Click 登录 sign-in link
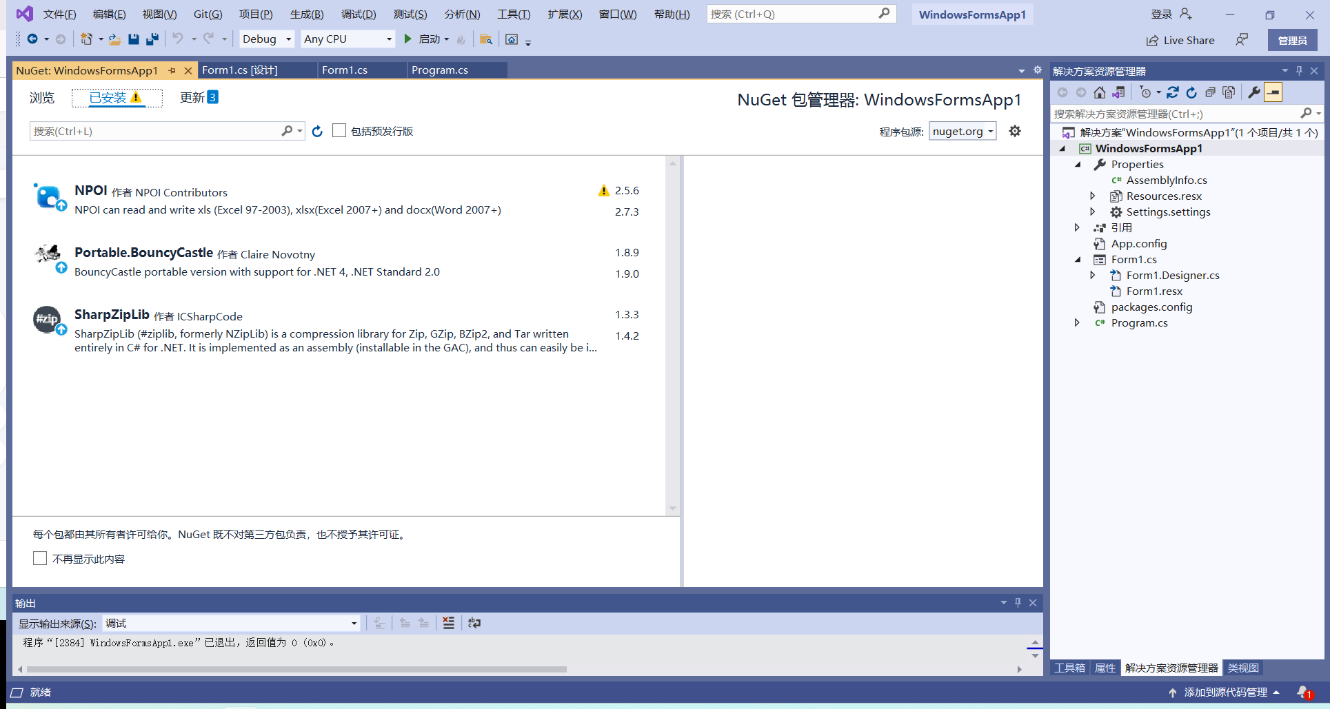Image resolution: width=1330 pixels, height=709 pixels. click(x=1161, y=14)
